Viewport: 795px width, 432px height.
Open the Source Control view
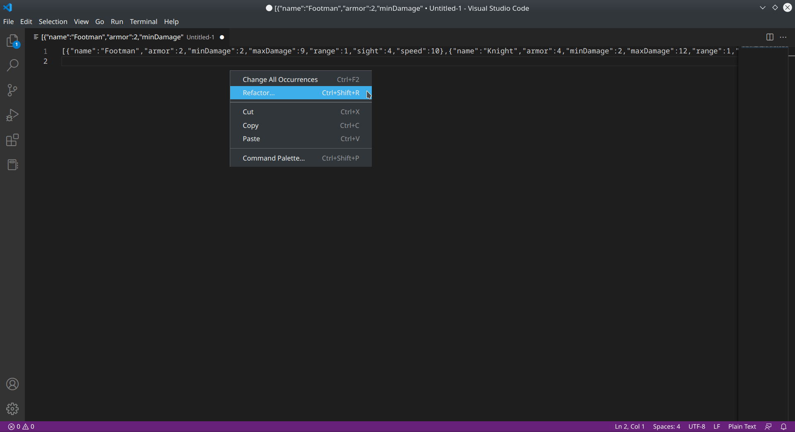tap(12, 90)
